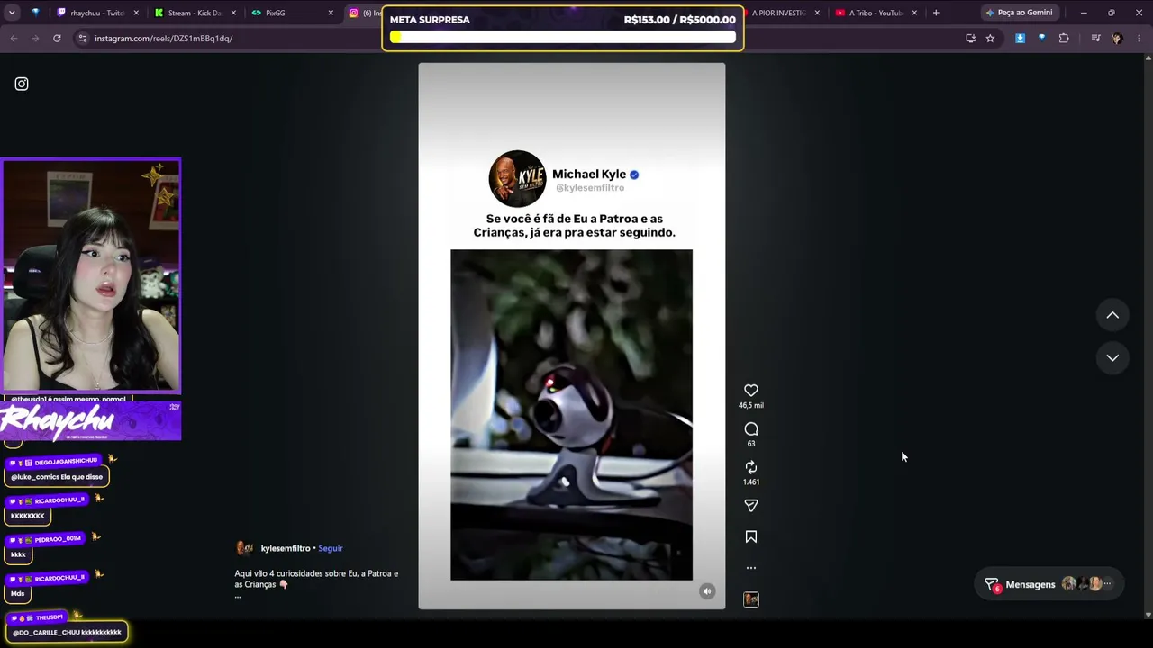Viewport: 1153px width, 648px height.
Task: View site information for instagram.com
Action: (83, 39)
